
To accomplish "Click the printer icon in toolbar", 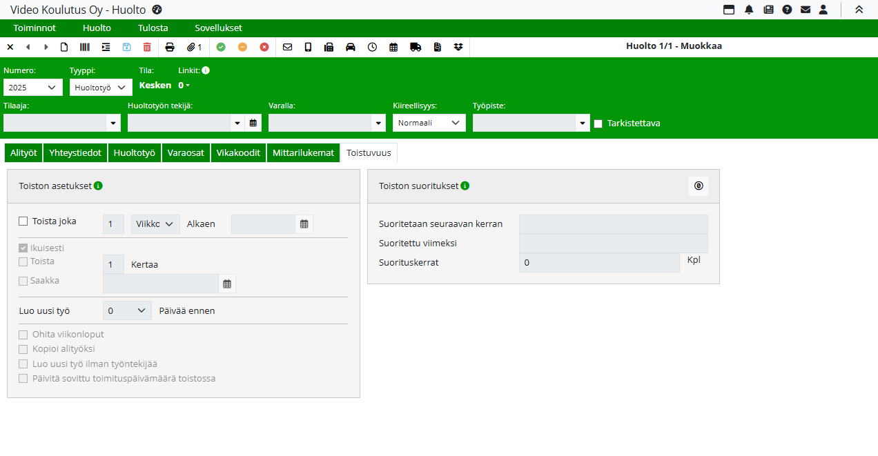I will (170, 47).
